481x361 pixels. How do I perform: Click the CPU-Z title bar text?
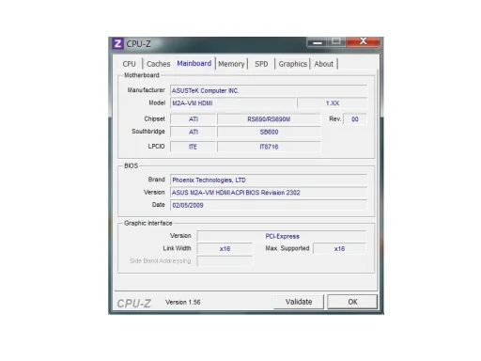click(x=138, y=44)
